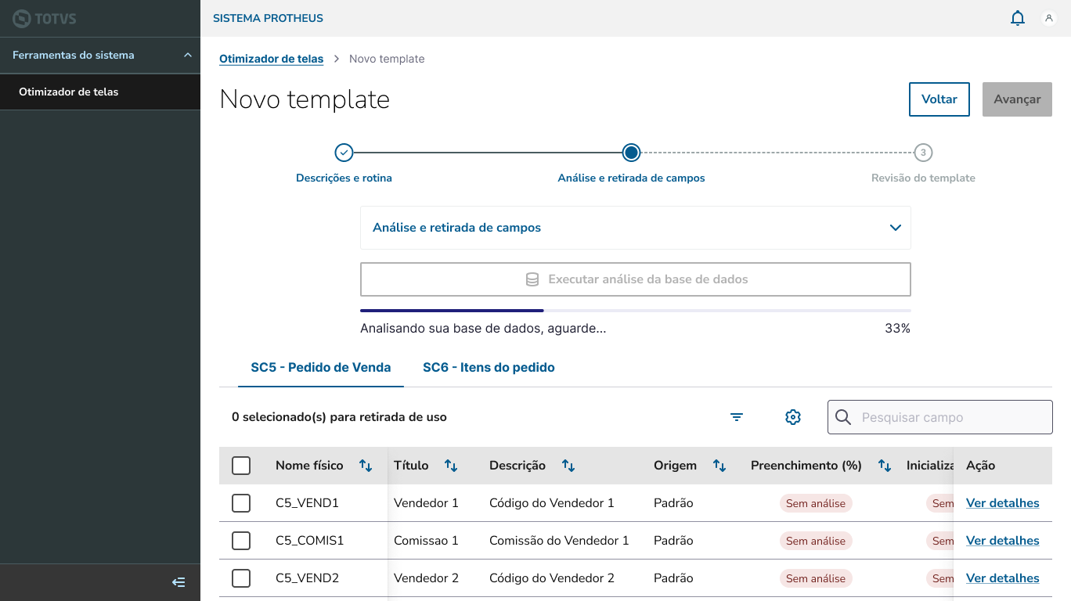Open the table settings gear

point(793,417)
